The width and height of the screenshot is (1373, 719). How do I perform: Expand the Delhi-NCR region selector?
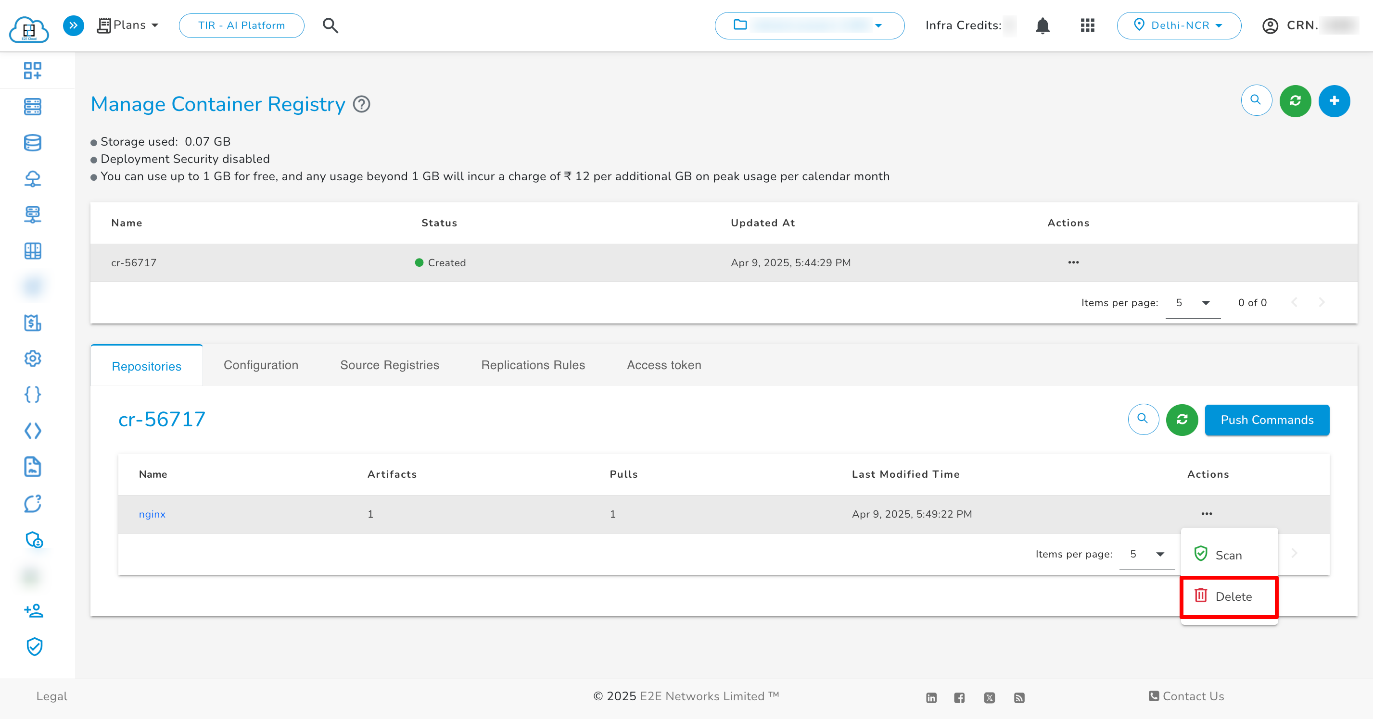1179,25
